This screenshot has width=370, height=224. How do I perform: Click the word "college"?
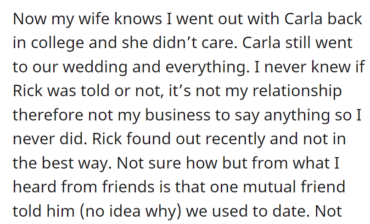click(57, 43)
